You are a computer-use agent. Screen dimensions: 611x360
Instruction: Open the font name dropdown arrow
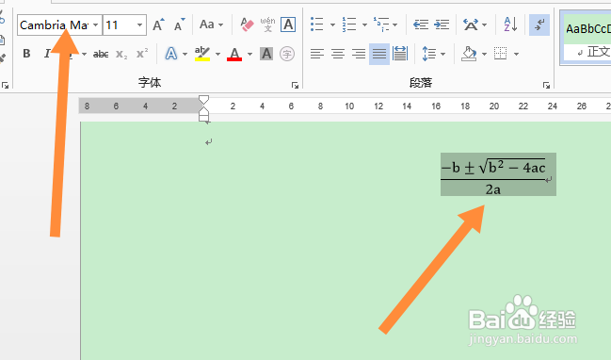pyautogui.click(x=96, y=25)
